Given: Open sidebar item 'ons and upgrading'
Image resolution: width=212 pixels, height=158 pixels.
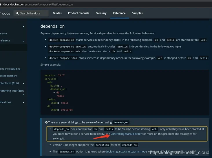Looking at the screenshot, I should click(10, 69).
